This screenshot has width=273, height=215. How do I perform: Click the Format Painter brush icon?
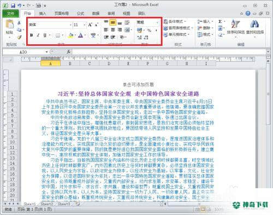pos(19,37)
